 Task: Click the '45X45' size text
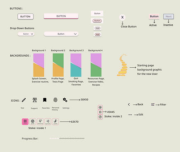111,112
